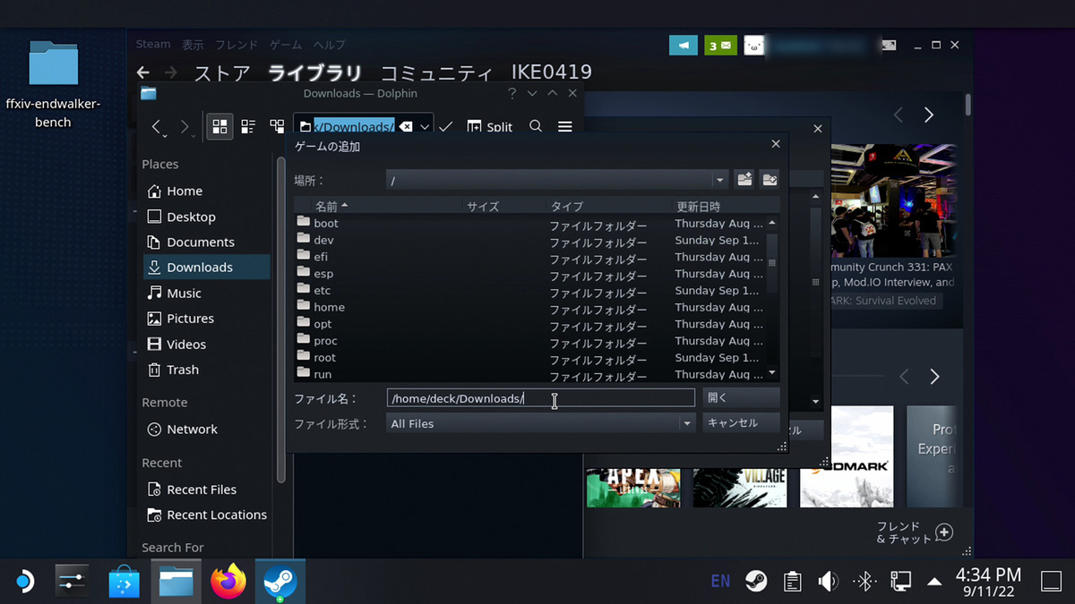Open Steam tray icon

point(756,582)
